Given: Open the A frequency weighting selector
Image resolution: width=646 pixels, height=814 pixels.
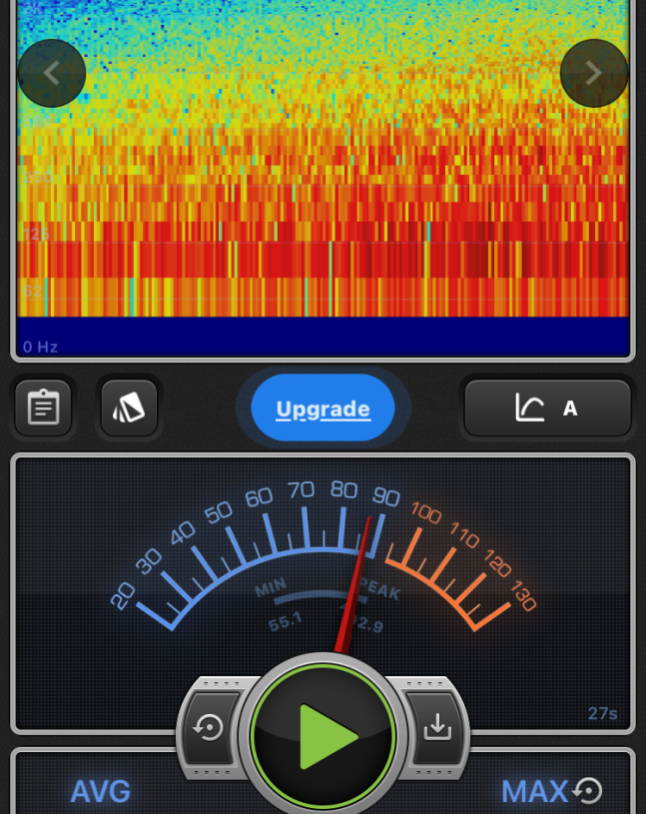Looking at the screenshot, I should coord(547,407).
